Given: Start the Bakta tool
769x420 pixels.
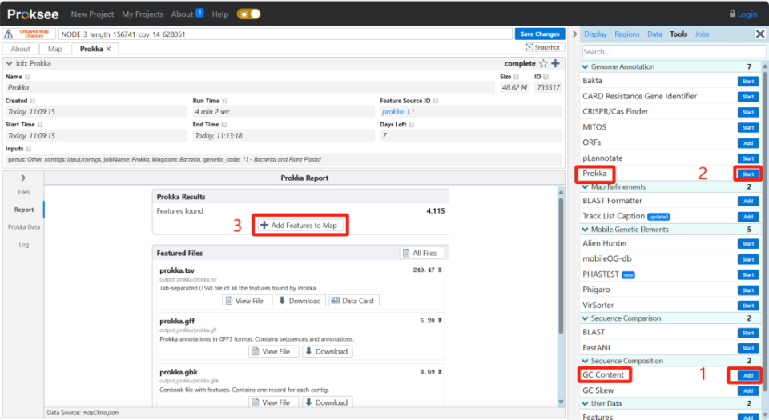Looking at the screenshot, I should point(748,82).
